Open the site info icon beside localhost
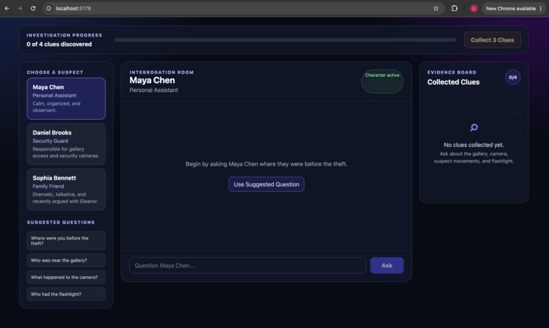This screenshot has height=328, width=549. pos(48,8)
